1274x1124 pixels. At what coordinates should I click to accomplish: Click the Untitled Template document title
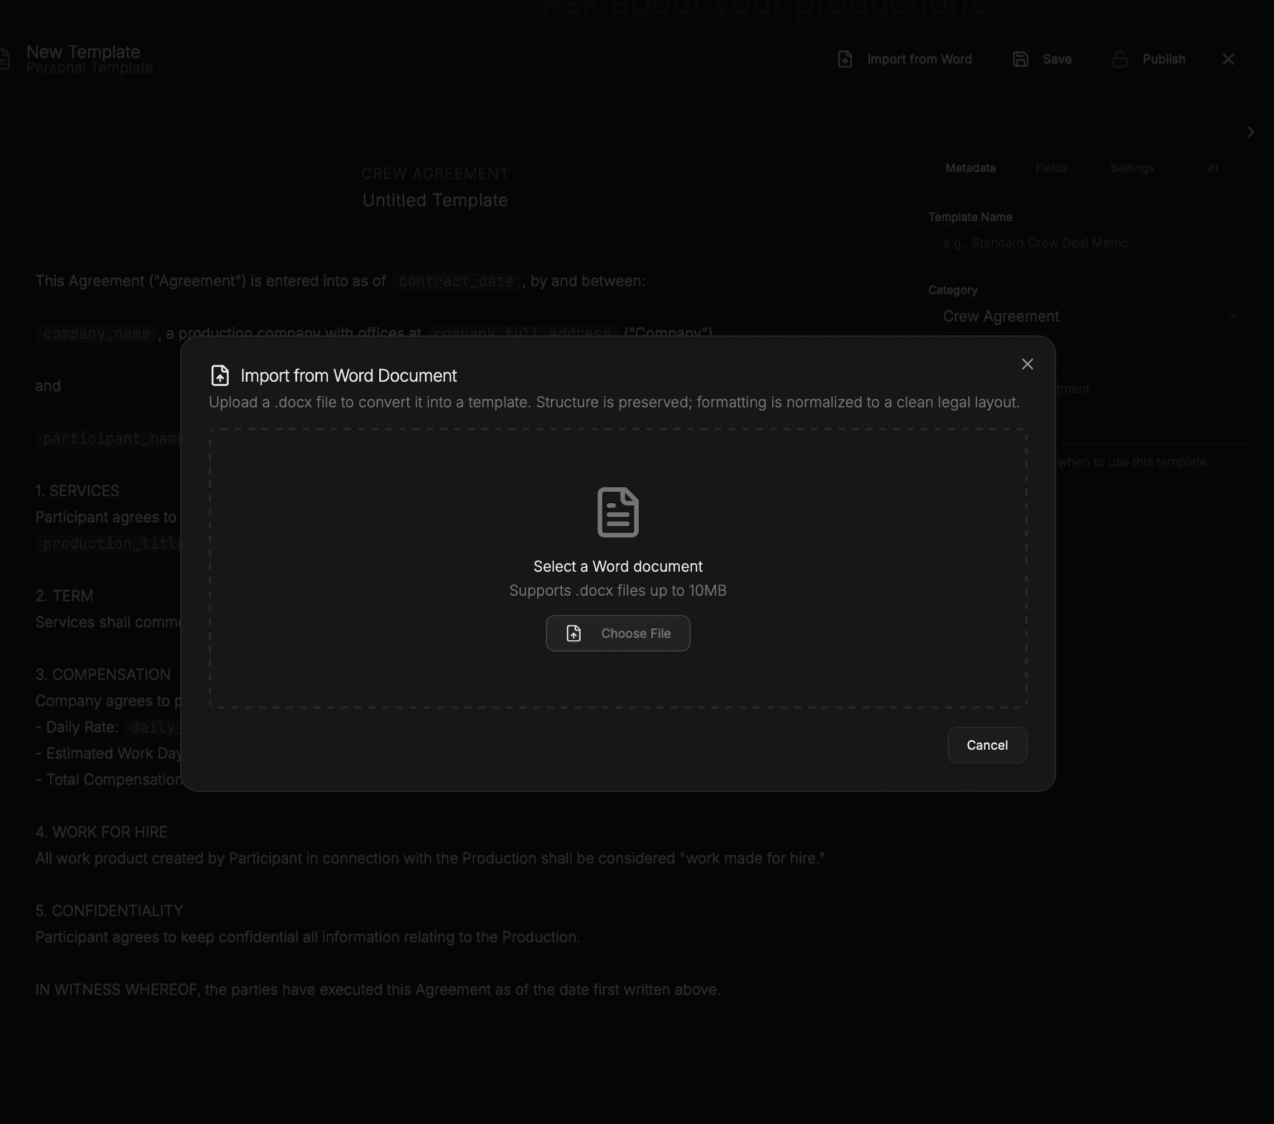tap(435, 200)
